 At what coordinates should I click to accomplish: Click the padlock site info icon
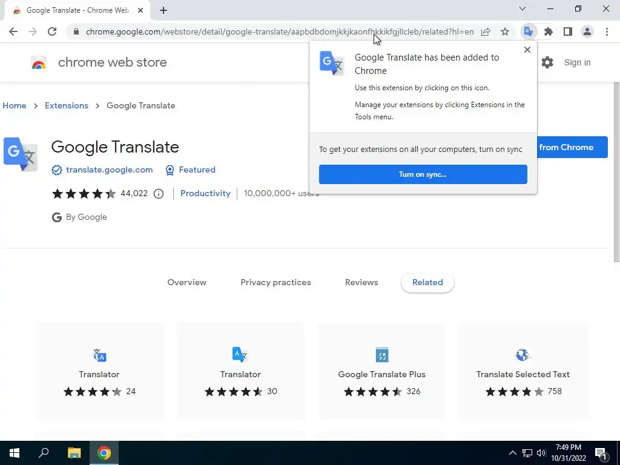point(76,31)
